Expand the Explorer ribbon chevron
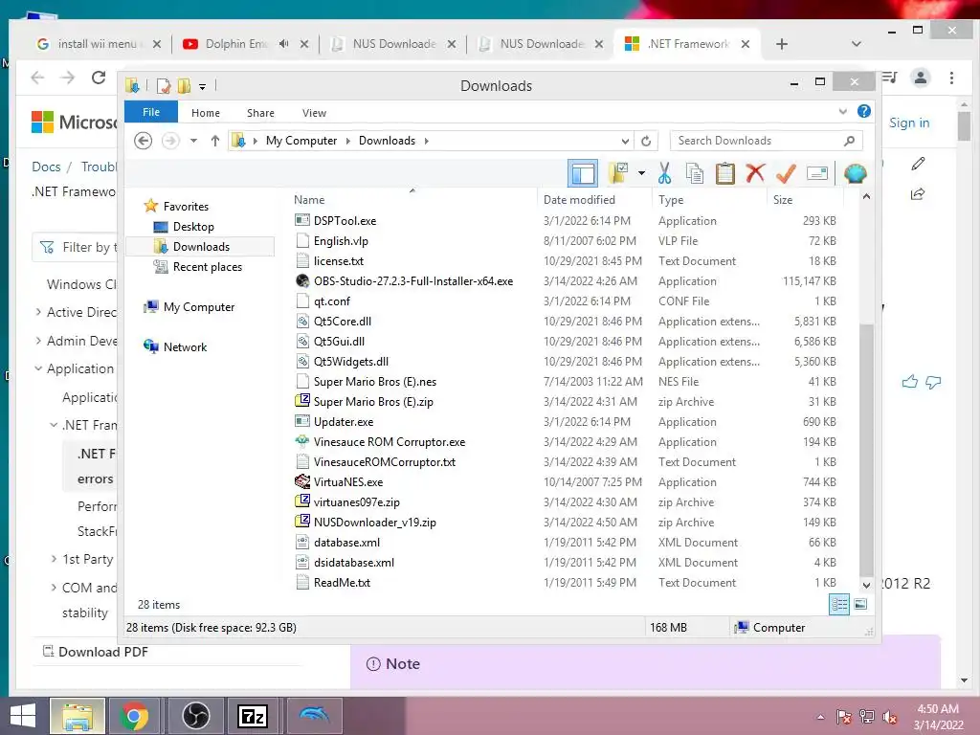Image resolution: width=980 pixels, height=735 pixels. pos(842,111)
